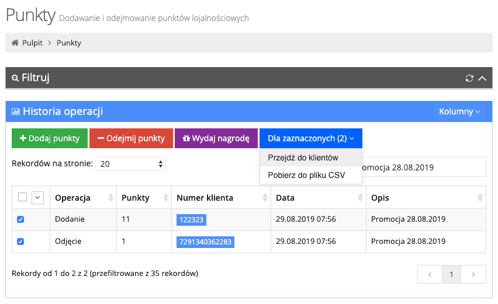Open client number 7291340362283
This screenshot has width=498, height=304.
205,242
